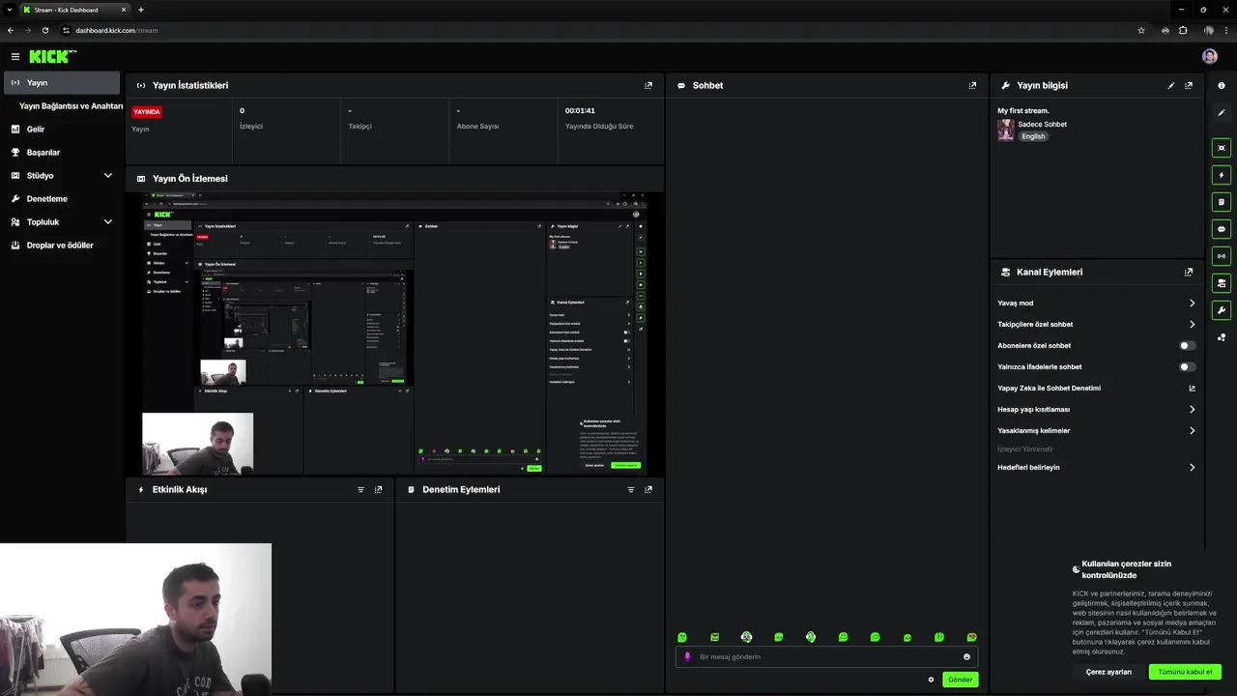Pop out the Sohbet chat panel
This screenshot has height=696, width=1237.
click(x=972, y=85)
